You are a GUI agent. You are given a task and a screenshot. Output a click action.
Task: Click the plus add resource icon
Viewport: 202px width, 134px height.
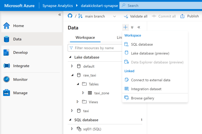click(125, 27)
